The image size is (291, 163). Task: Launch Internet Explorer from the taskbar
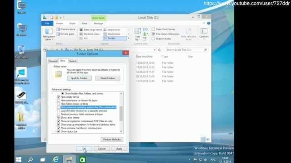pos(55,159)
